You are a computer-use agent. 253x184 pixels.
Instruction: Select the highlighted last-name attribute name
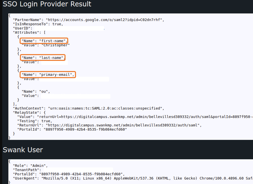coord(43,57)
